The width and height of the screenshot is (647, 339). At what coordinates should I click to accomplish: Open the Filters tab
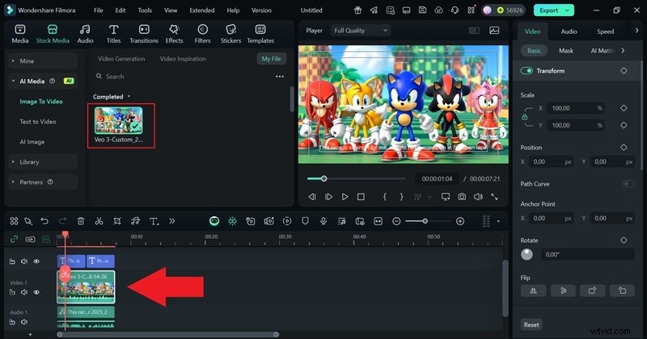click(x=202, y=34)
